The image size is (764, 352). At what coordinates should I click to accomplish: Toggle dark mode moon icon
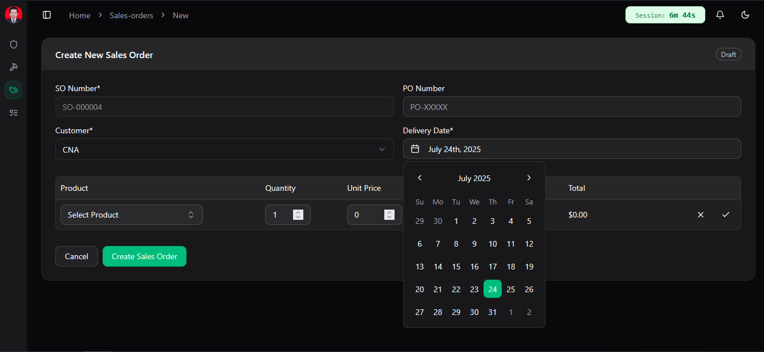pyautogui.click(x=745, y=15)
